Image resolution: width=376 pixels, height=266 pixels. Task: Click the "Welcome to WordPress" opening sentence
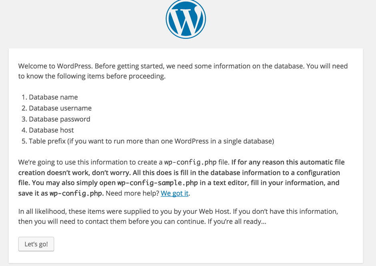tap(55, 66)
